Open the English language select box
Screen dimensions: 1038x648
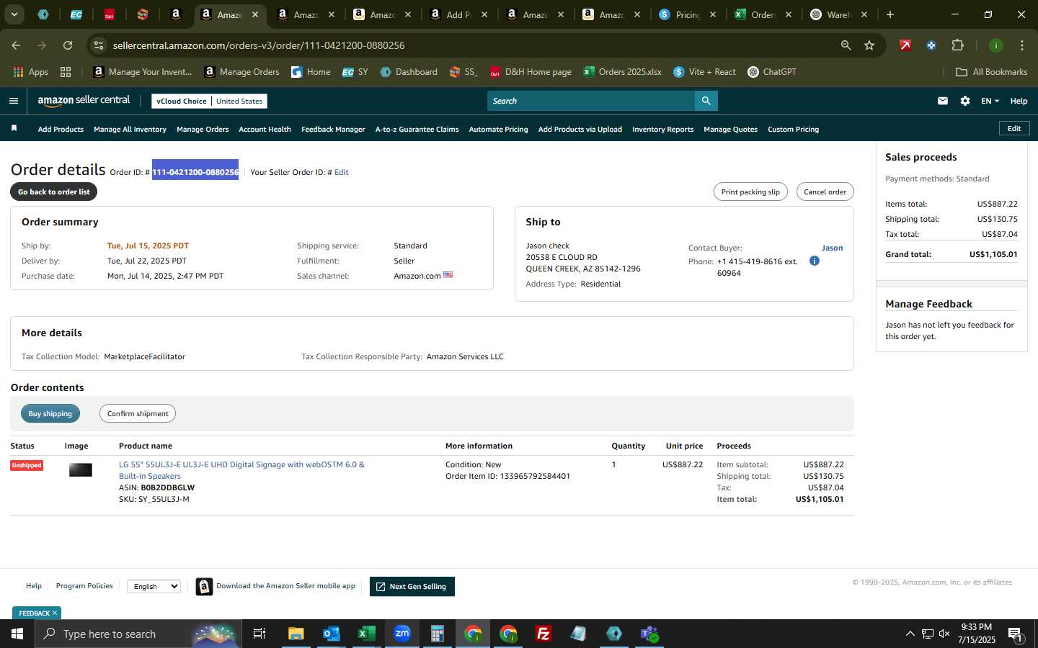154,586
